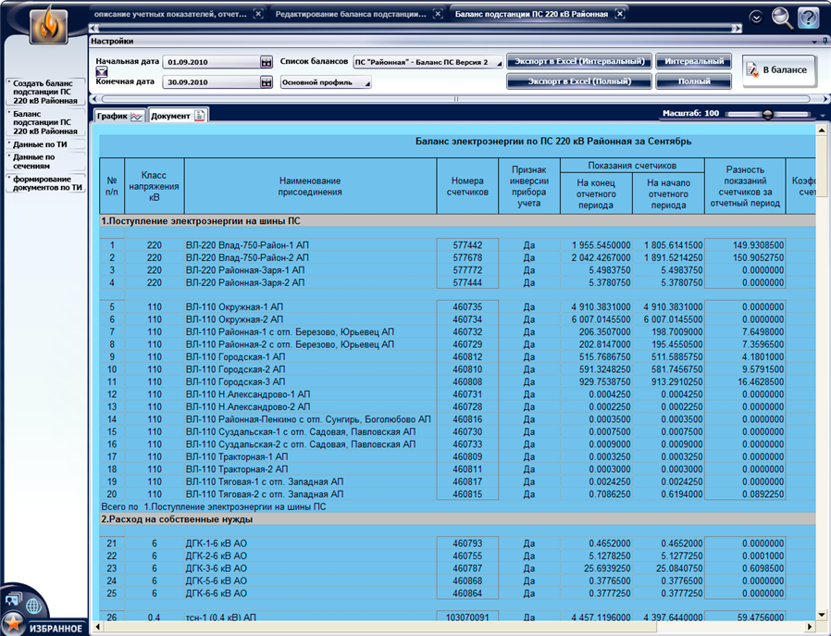Open the magnifier search tool

tap(782, 18)
